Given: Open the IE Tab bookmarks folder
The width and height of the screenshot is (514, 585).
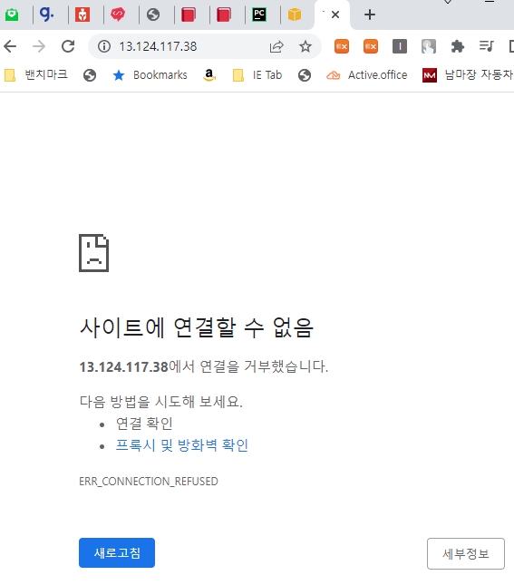Looking at the screenshot, I should pyautogui.click(x=257, y=75).
